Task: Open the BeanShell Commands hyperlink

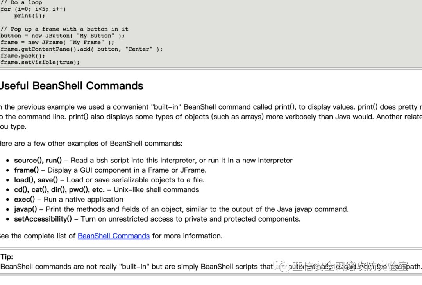Action: pyautogui.click(x=113, y=236)
